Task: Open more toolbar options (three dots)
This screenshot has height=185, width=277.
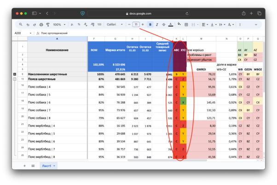Action: (x=240, y=24)
